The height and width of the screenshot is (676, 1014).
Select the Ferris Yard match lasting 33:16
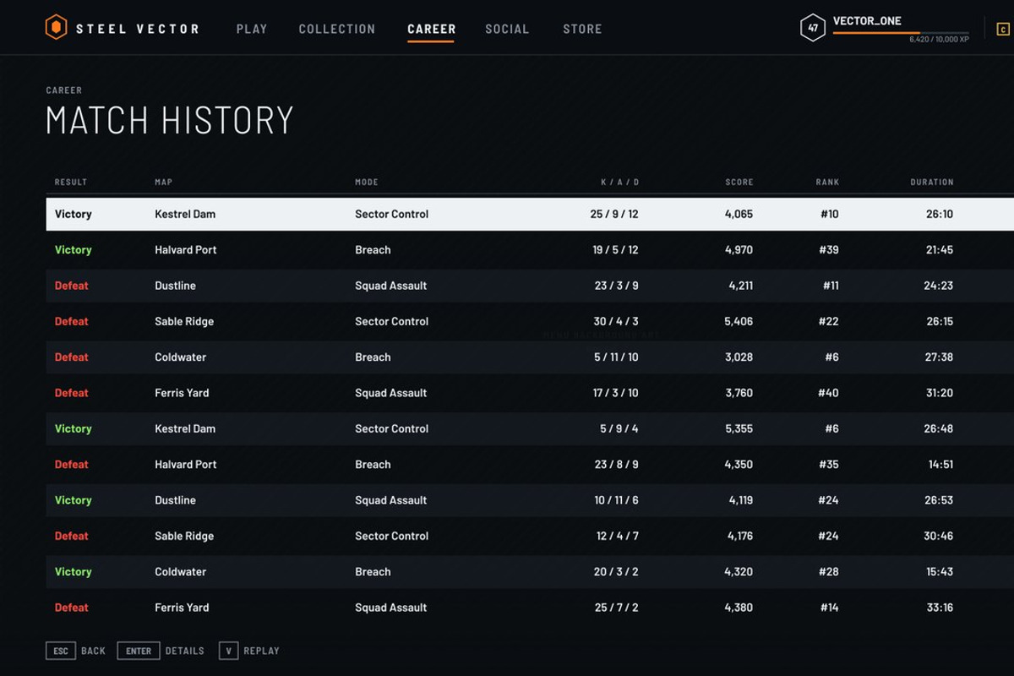click(530, 608)
